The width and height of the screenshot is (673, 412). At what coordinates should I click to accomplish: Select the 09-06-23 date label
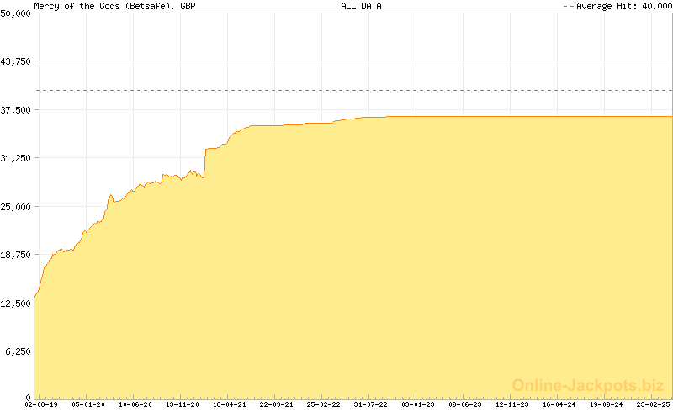pyautogui.click(x=465, y=404)
